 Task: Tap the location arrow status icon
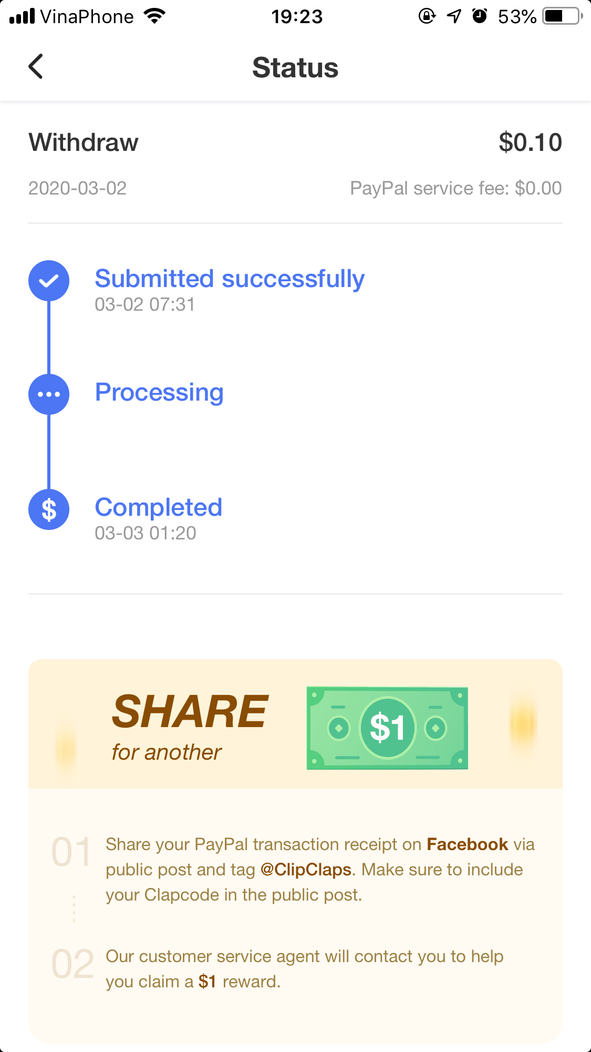(x=454, y=16)
